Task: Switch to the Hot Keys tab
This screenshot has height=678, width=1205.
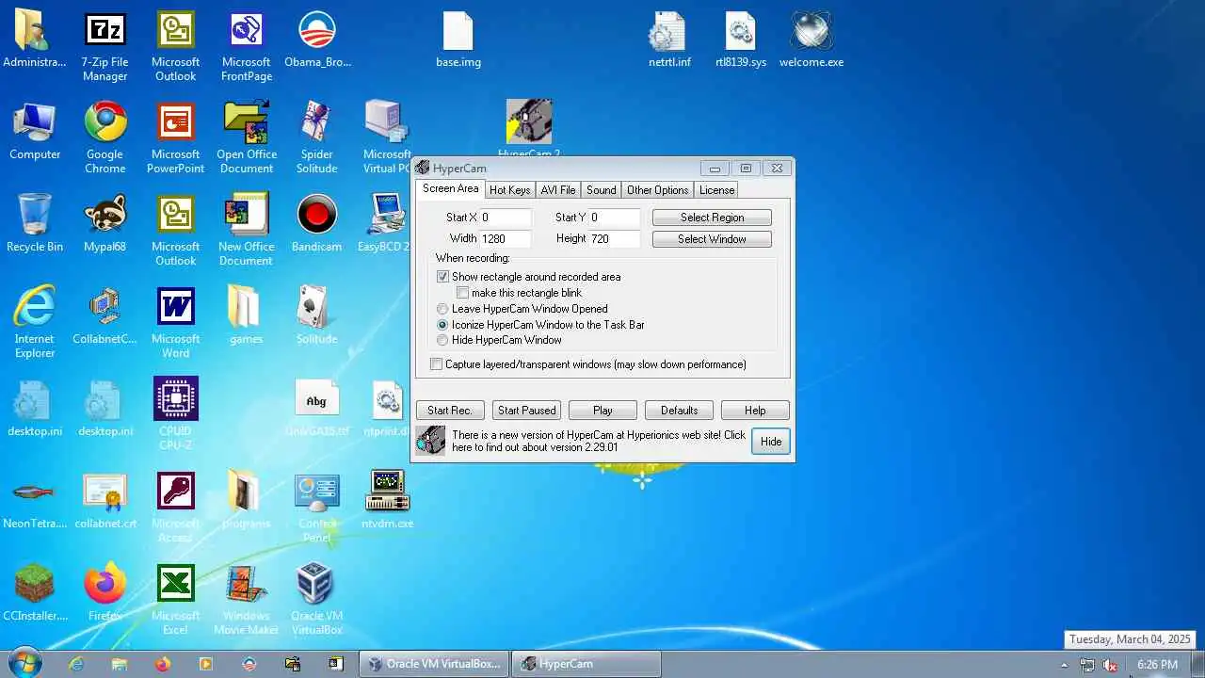Action: pos(509,190)
